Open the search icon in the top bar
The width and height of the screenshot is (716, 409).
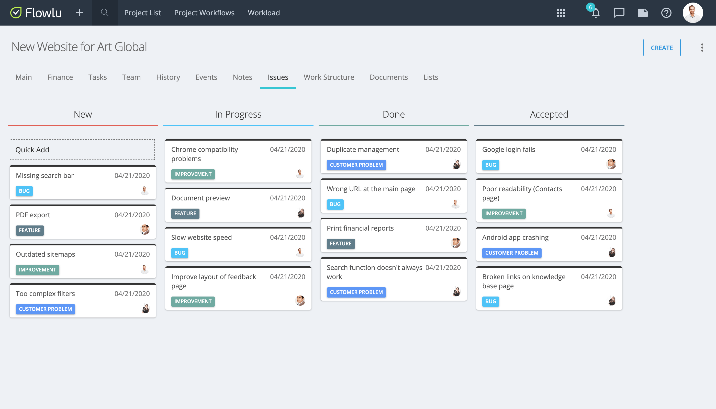point(105,13)
